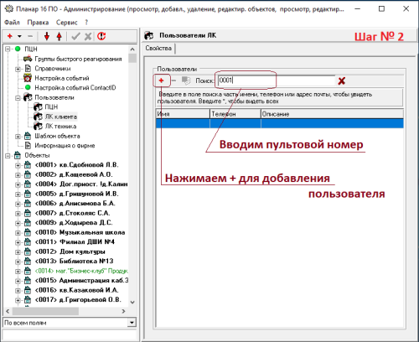
Task: Select object <0016> кв.Казаковой И.А.
Action: click(77, 290)
